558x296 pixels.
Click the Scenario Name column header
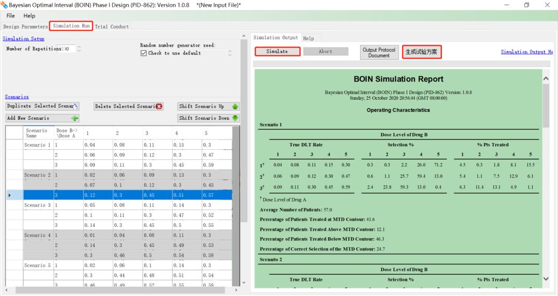point(38,133)
